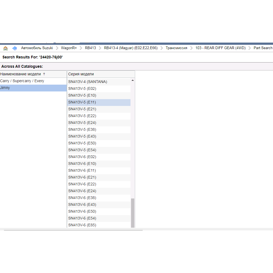Click the horizontal scrollbar at the bottom

click(73, 230)
